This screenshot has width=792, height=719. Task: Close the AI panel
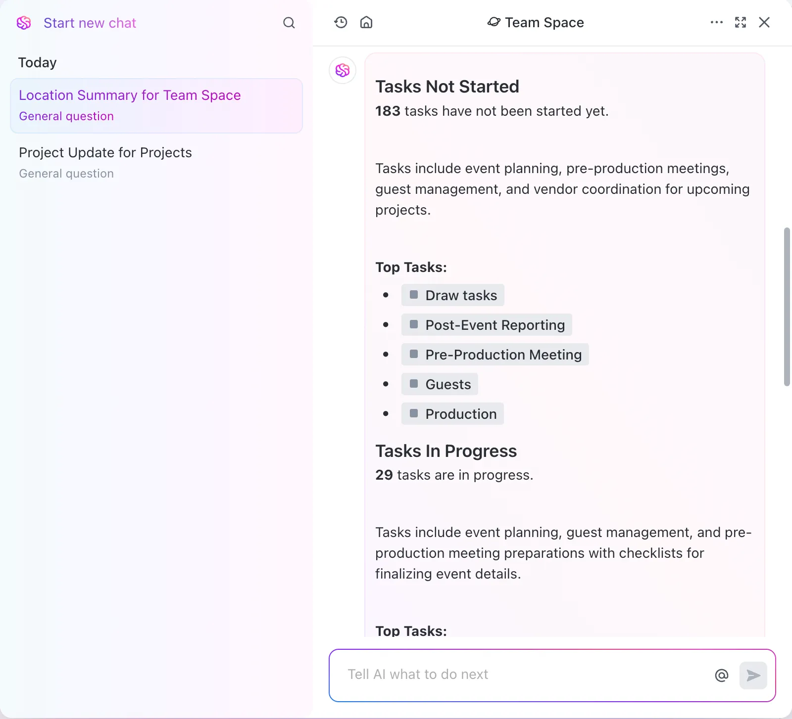point(764,22)
